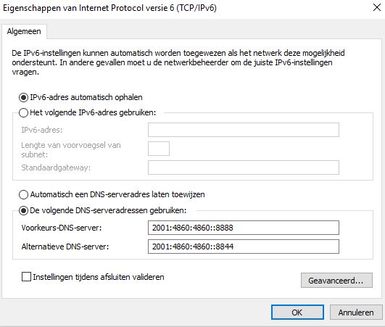Focus the Alternatieve DNS-server address field
This screenshot has height=327, width=385.
pyautogui.click(x=244, y=247)
